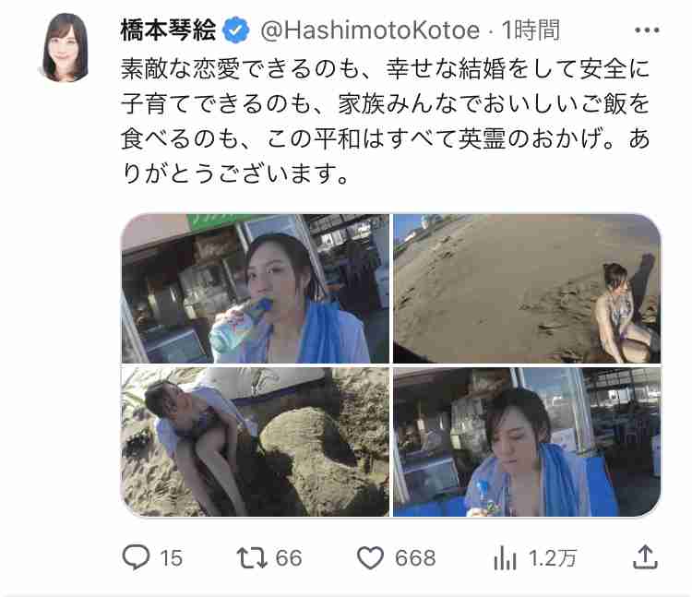View the top-right beach sand photo
692x597 pixels.
click(527, 289)
